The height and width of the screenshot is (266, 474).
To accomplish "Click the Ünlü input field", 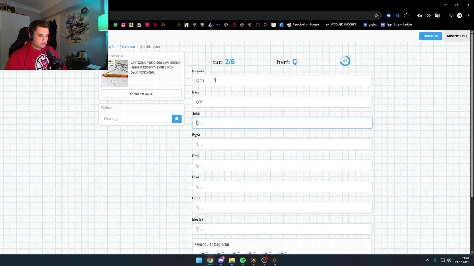I will pos(282,208).
